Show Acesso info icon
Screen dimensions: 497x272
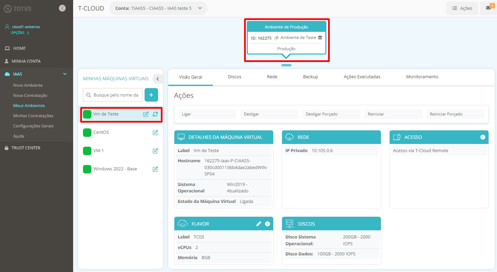[x=483, y=137]
